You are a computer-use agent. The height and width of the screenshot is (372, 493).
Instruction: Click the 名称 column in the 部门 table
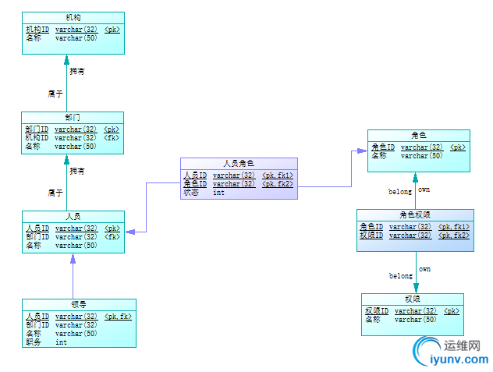(x=61, y=146)
